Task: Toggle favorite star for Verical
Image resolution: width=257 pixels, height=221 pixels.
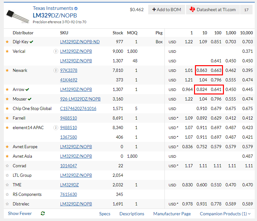Action: [7, 51]
